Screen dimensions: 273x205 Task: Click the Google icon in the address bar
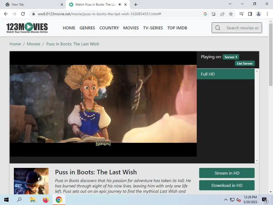click(x=205, y=14)
